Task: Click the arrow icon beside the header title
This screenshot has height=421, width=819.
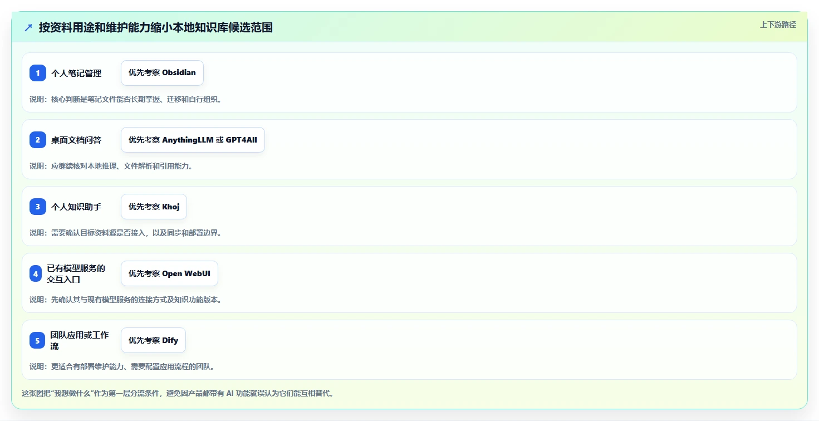Action: [x=28, y=27]
